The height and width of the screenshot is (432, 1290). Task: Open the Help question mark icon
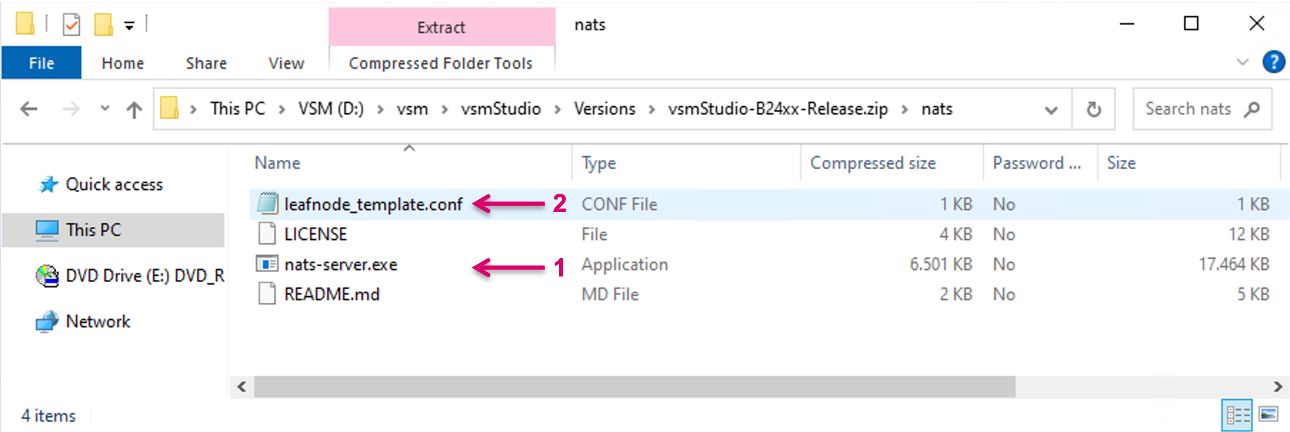(1273, 63)
